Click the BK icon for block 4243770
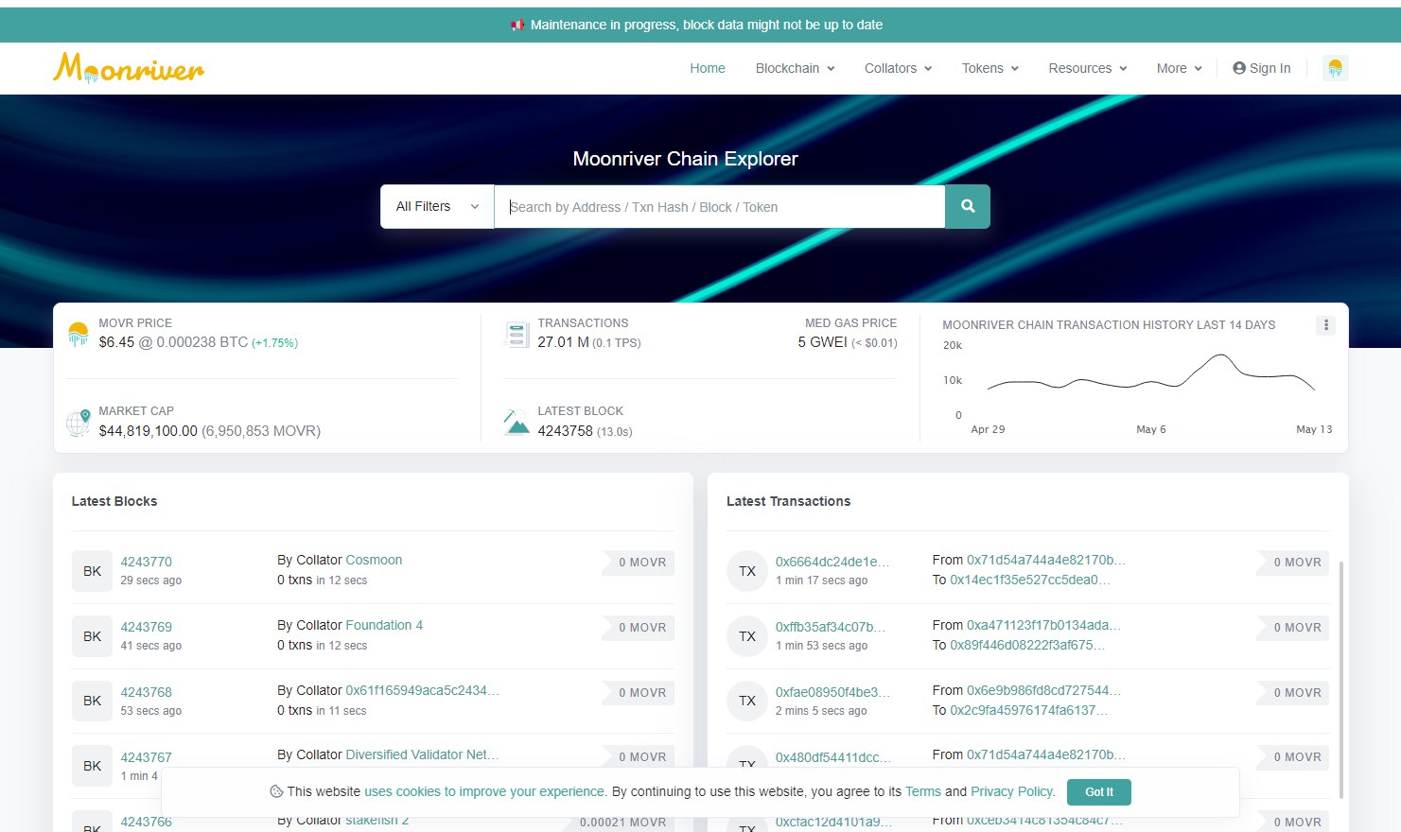This screenshot has width=1401, height=832. click(x=92, y=571)
